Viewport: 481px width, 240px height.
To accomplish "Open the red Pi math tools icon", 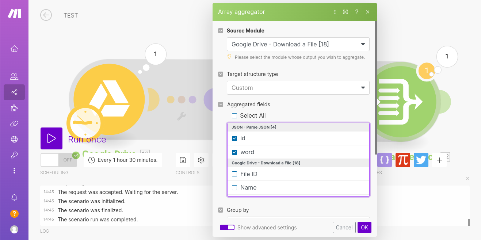I will point(403,160).
